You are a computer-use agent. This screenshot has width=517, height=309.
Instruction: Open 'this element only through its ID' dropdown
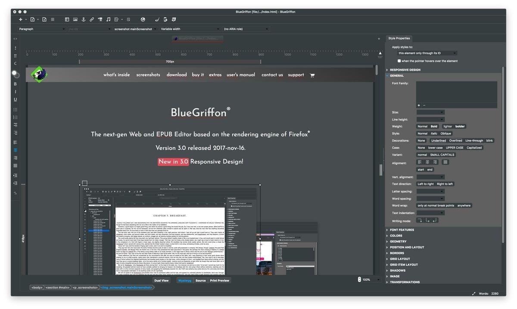(x=427, y=53)
